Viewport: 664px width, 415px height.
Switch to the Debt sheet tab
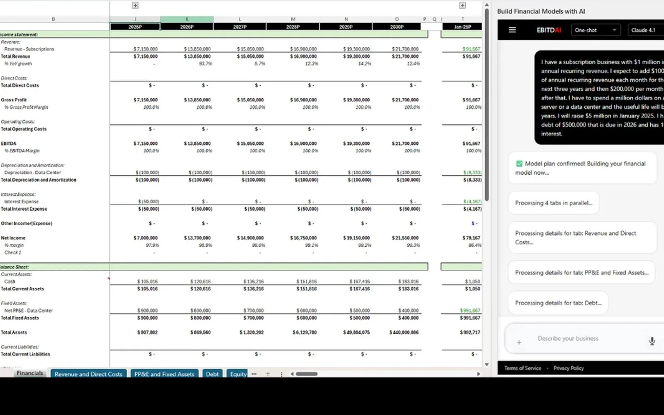[x=212, y=374]
